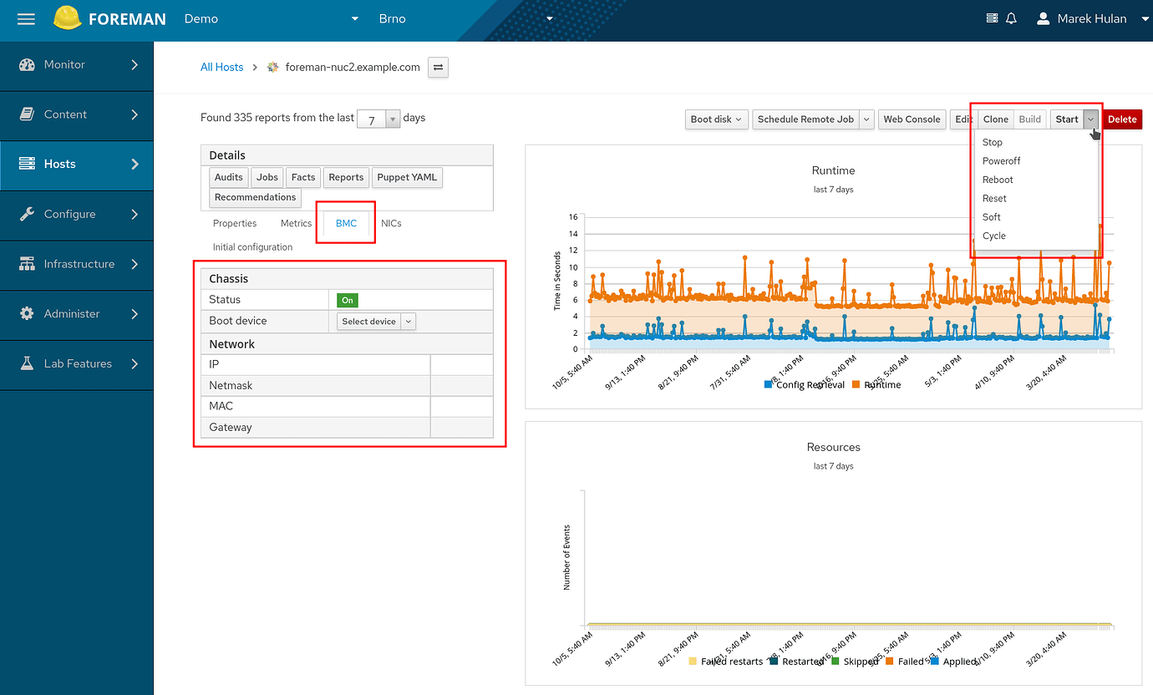Image resolution: width=1153 pixels, height=695 pixels.
Task: Switch to the NICs tab
Action: (x=391, y=223)
